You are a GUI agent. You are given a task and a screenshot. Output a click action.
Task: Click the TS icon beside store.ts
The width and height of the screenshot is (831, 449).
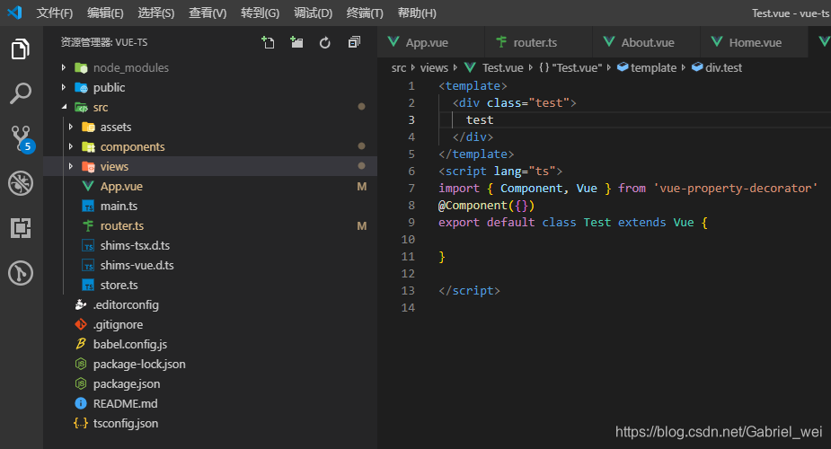click(88, 285)
